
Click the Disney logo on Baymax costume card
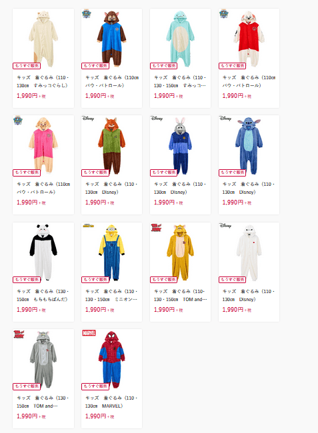[225, 226]
